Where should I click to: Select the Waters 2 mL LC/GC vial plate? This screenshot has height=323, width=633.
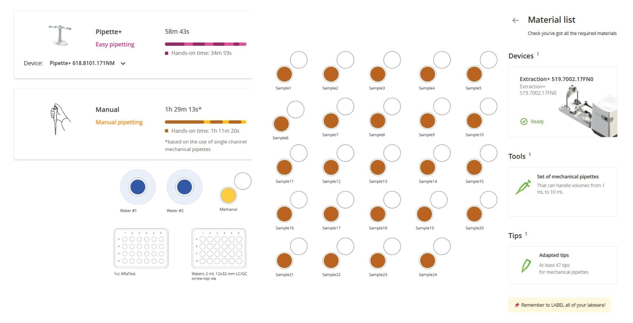[x=219, y=248]
